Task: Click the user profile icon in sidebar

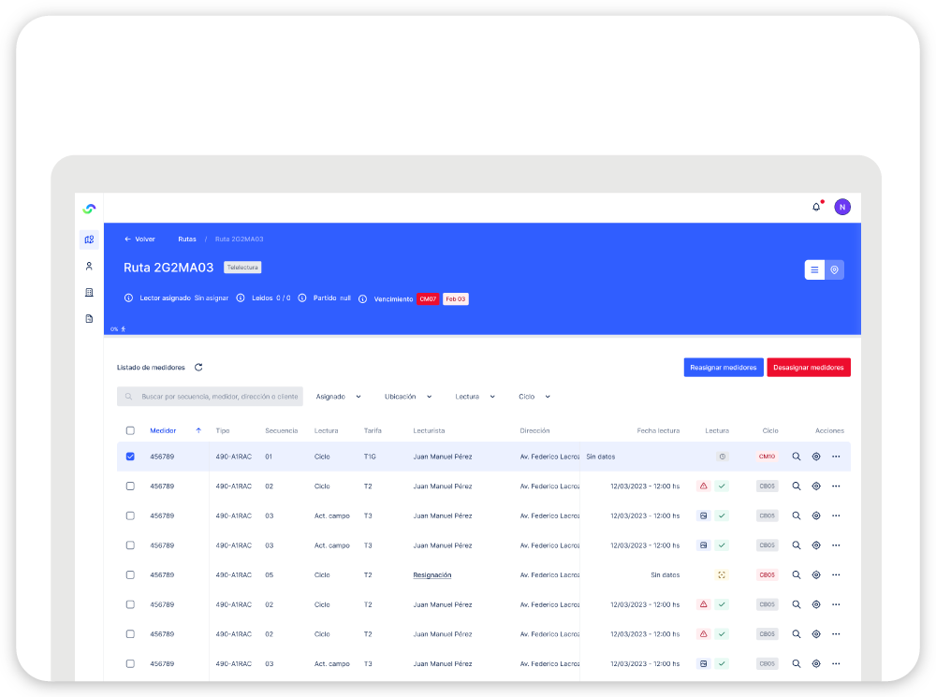Action: coord(89,266)
